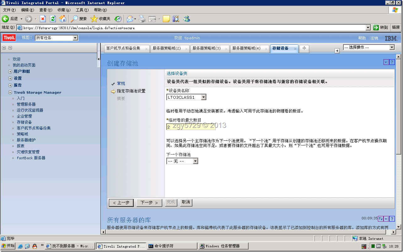Image resolution: width=403 pixels, height=252 pixels.
Task: Click the 帮助 help link
Action: click(x=362, y=38)
